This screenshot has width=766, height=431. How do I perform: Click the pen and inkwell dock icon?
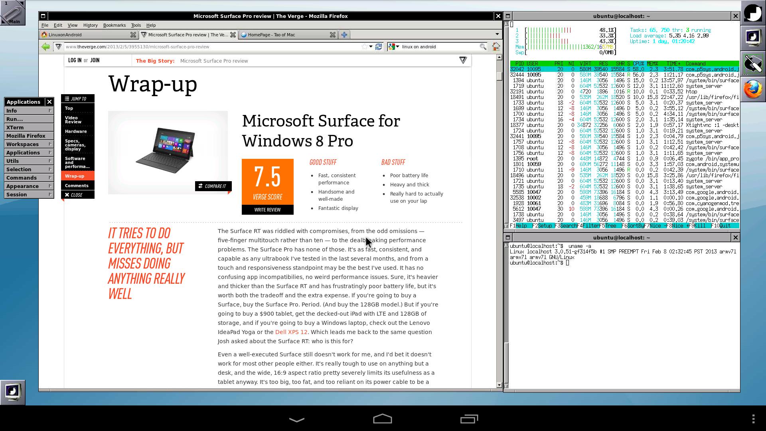point(753,63)
